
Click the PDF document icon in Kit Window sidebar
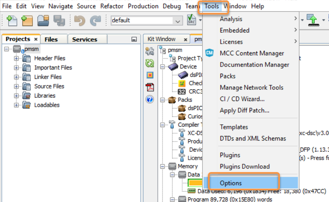click(x=150, y=87)
